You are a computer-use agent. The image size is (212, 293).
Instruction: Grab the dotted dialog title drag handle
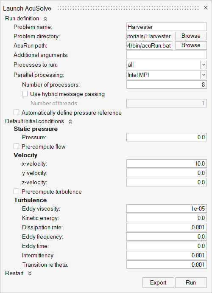(128, 8)
